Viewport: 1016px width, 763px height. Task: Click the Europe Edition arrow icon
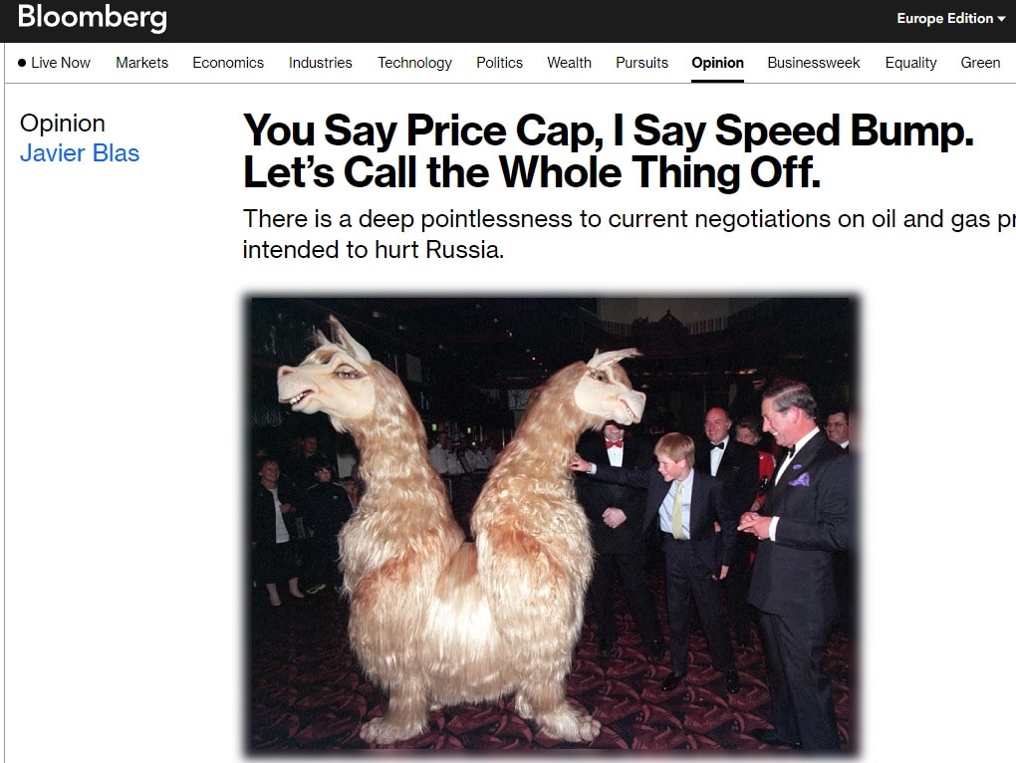(x=1001, y=19)
